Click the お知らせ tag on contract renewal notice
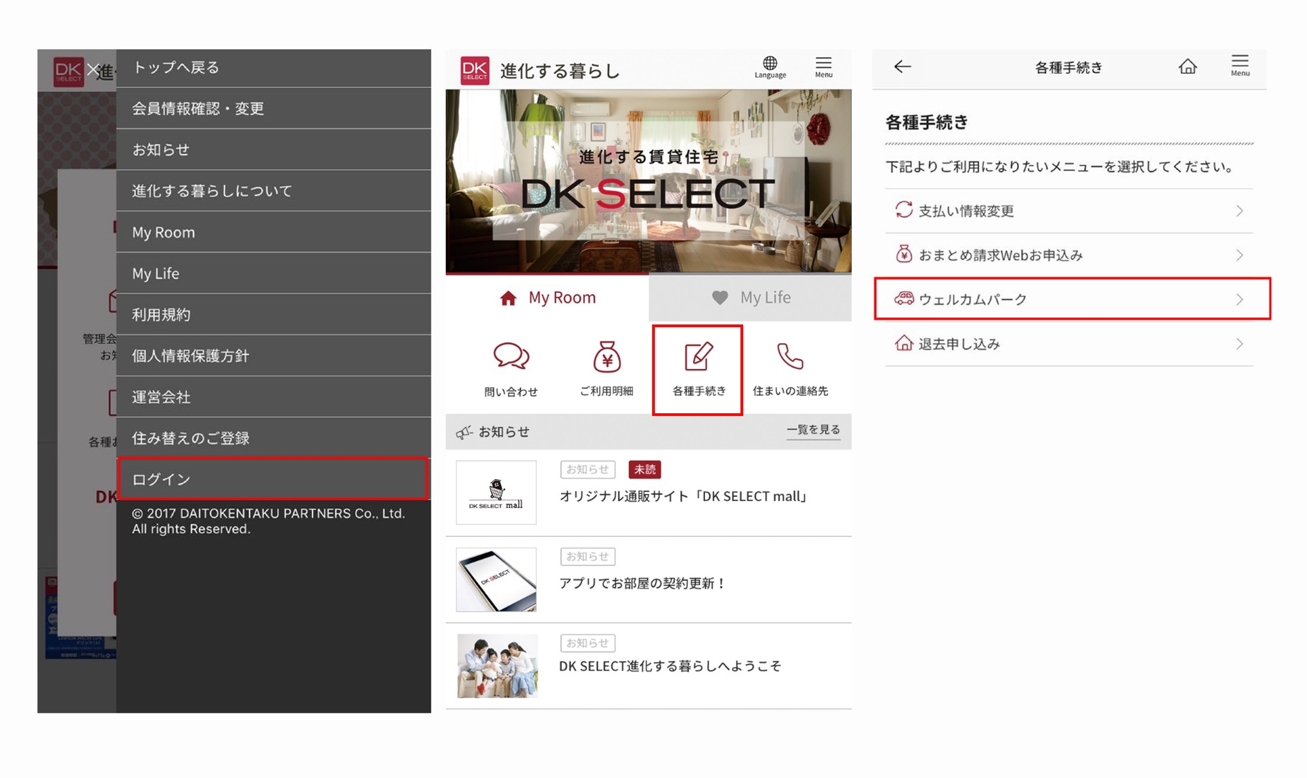This screenshot has width=1307, height=778. [587, 556]
